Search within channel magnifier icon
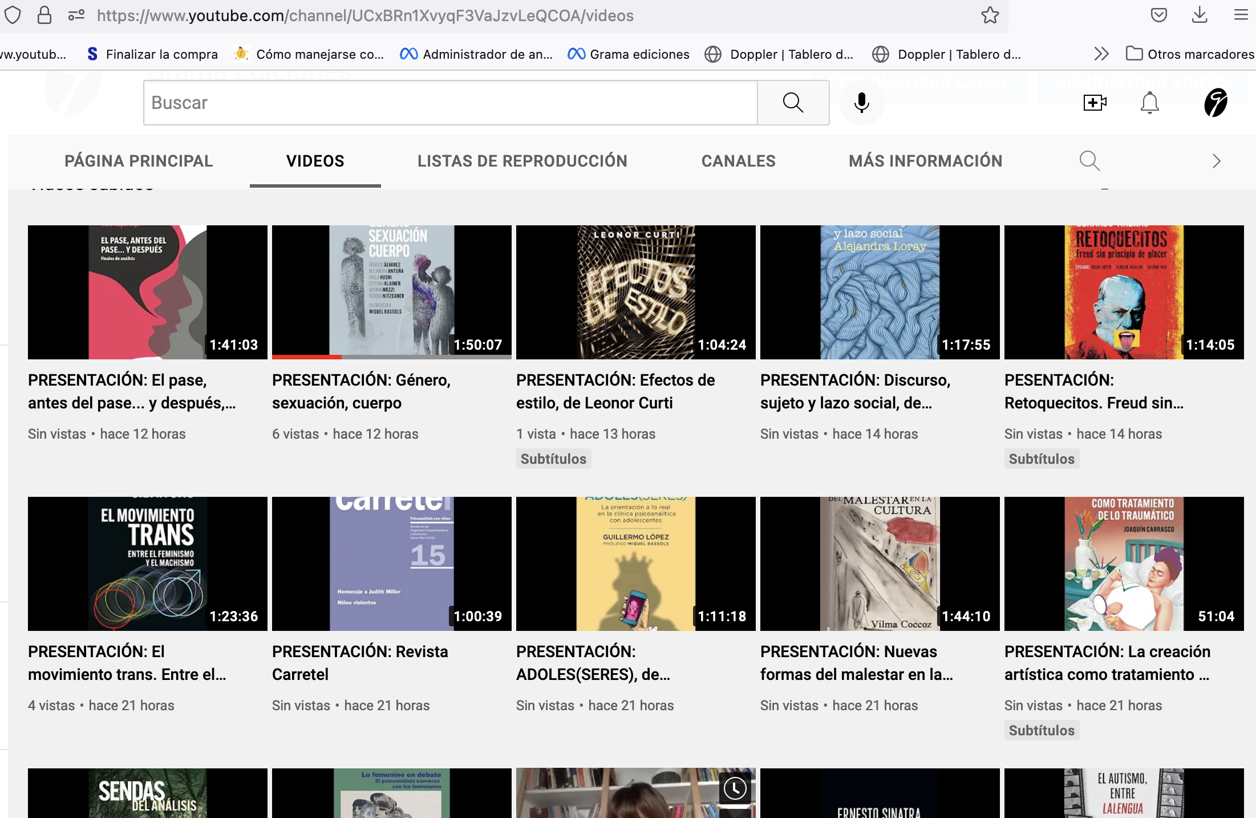 (x=1089, y=161)
